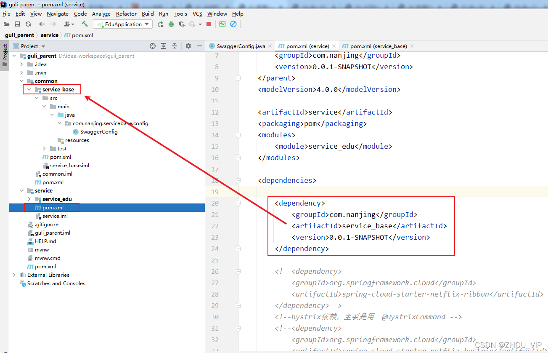Select guli_parent.iml file
The height and width of the screenshot is (353, 548).
[53, 233]
